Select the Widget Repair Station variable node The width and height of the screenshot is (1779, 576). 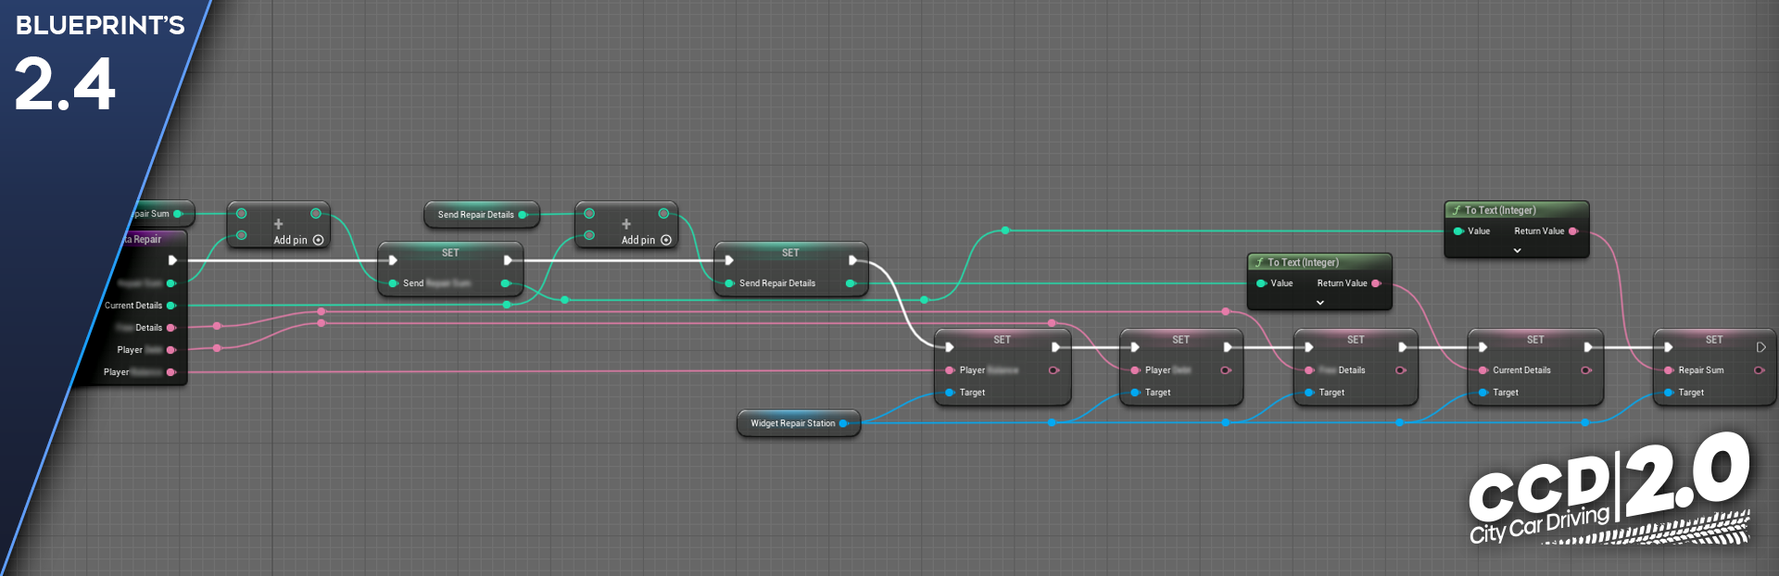pyautogui.click(x=792, y=423)
